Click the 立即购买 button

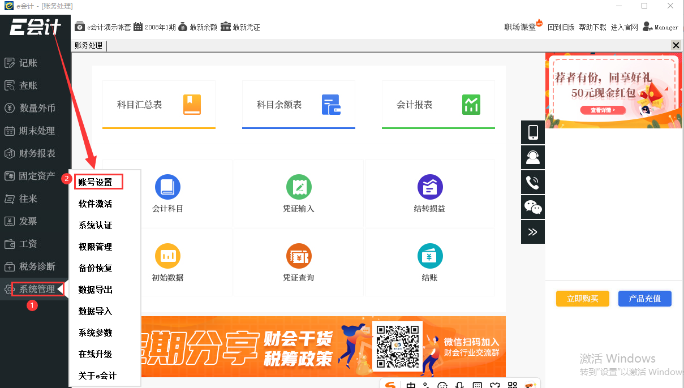583,298
